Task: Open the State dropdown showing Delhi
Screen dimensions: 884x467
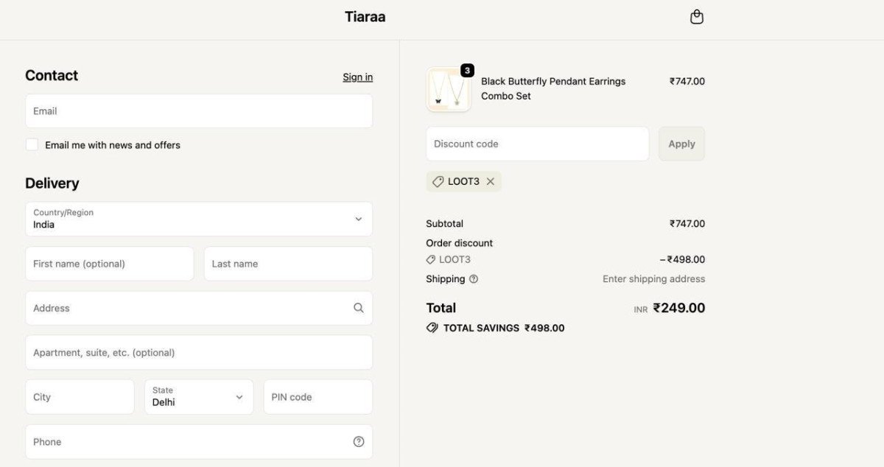Action: click(199, 397)
